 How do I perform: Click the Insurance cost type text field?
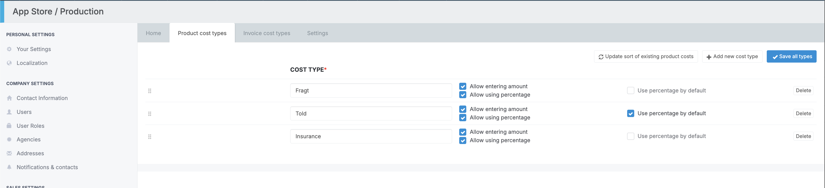[x=371, y=136]
